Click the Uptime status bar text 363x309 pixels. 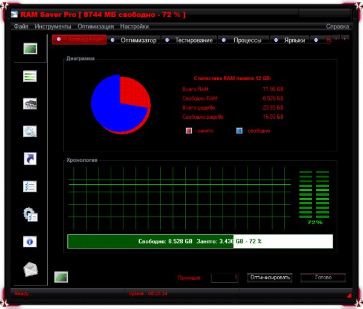click(x=148, y=293)
